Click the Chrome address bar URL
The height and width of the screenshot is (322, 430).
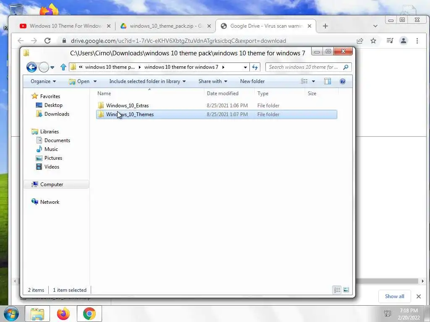click(178, 41)
